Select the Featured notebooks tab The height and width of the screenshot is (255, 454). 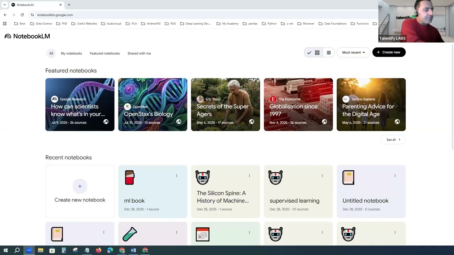point(105,53)
